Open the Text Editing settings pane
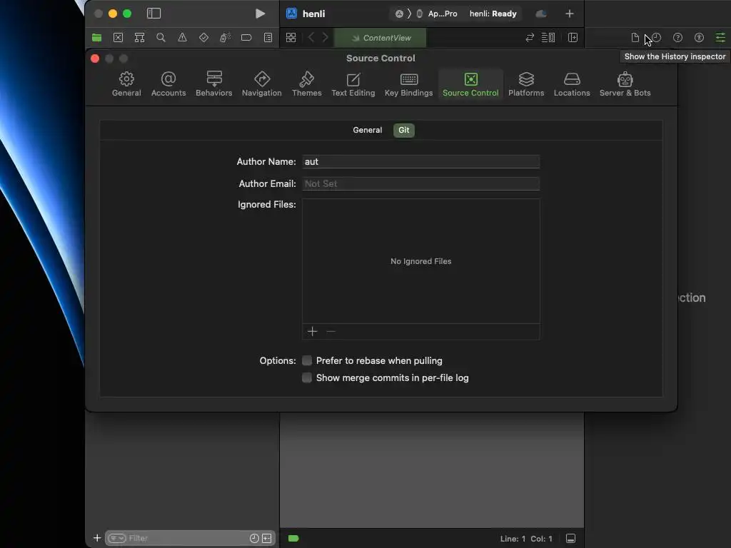This screenshot has height=548, width=731. coord(353,84)
